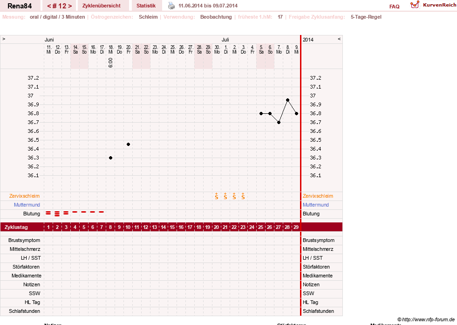
Task: Click the Schleim setting value
Action: click(148, 17)
